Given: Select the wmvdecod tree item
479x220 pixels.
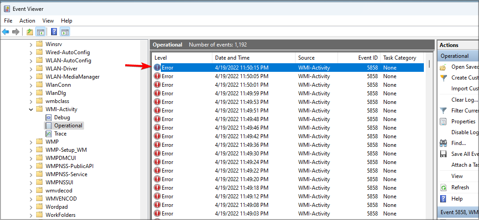Looking at the screenshot, I should pyautogui.click(x=59, y=191).
